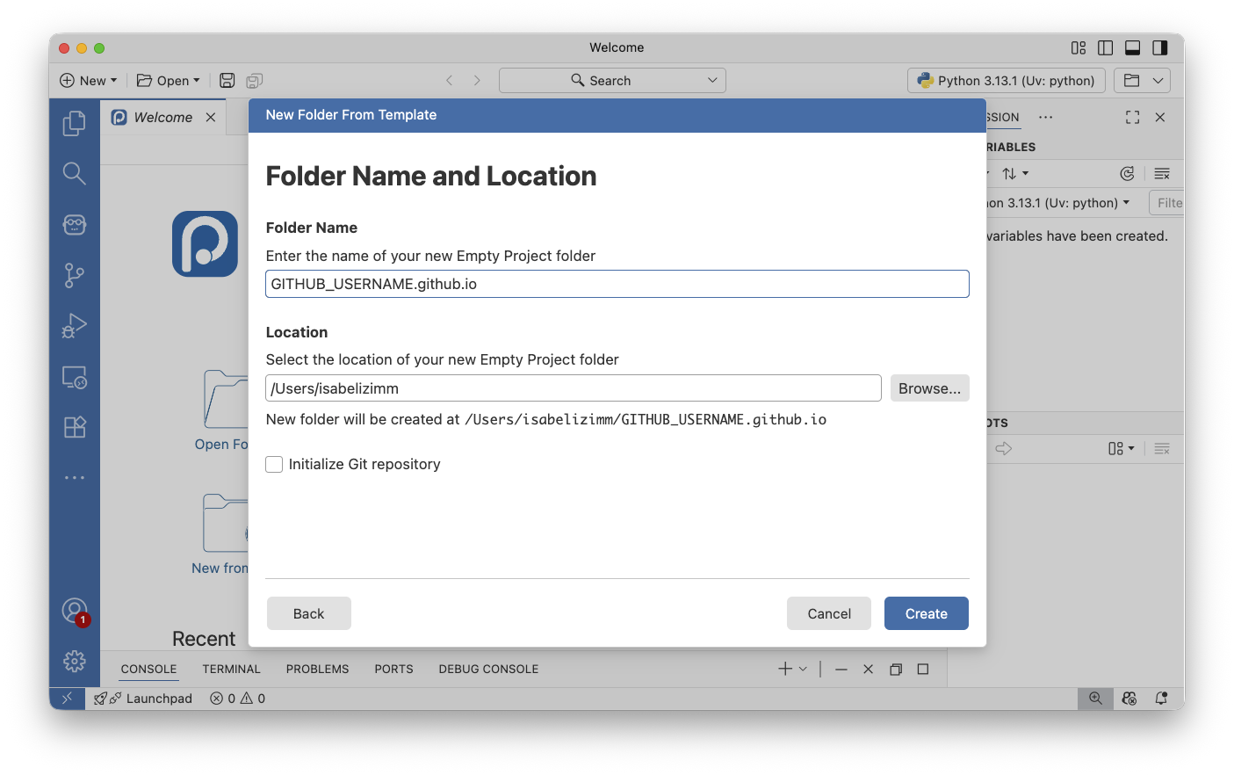Switch to the PROBLEMS tab
This screenshot has width=1234, height=775.
tap(317, 669)
